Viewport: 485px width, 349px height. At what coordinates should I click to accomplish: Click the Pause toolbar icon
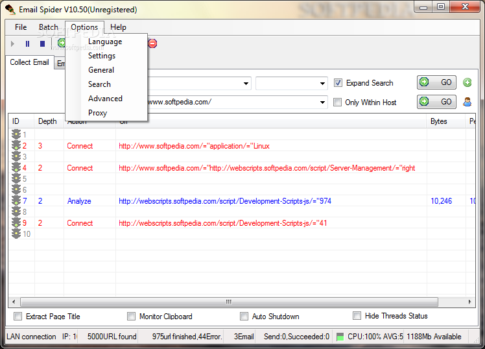27,43
